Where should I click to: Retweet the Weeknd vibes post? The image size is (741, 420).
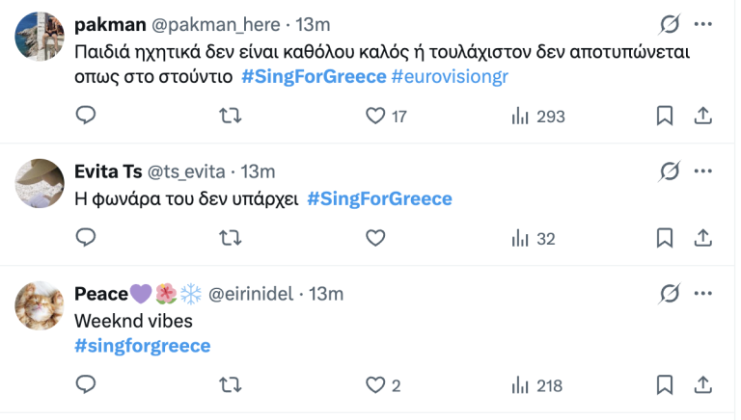pyautogui.click(x=231, y=385)
